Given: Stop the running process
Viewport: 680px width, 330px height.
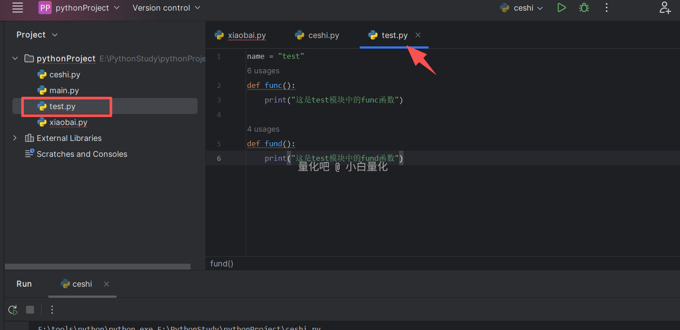Looking at the screenshot, I should [x=30, y=310].
